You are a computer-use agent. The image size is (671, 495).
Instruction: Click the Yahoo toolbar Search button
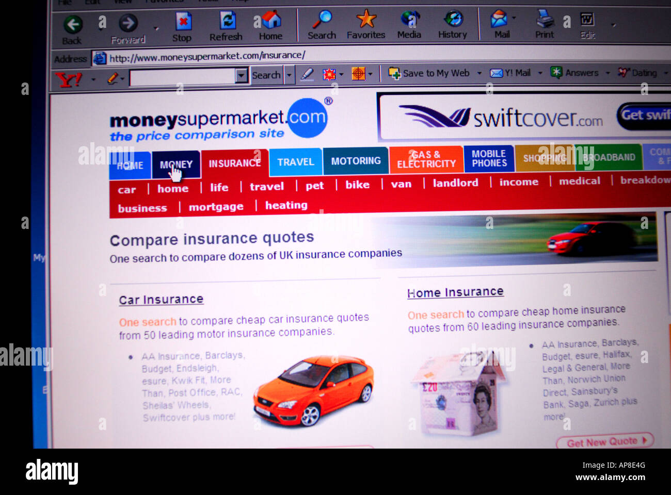(x=266, y=75)
